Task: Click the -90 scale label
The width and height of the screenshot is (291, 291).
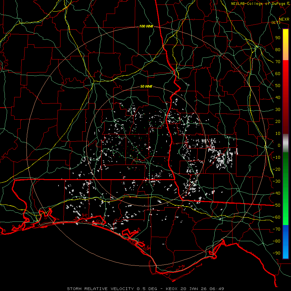Action: [276, 253]
